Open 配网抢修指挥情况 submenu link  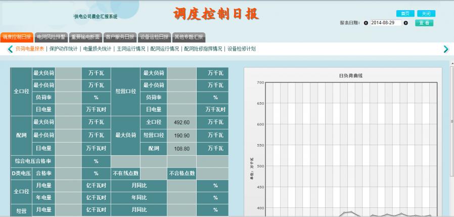click(x=203, y=49)
